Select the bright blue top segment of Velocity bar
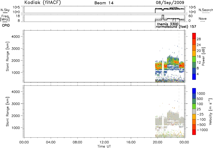This screenshot has width=213, height=148. (x=194, y=91)
